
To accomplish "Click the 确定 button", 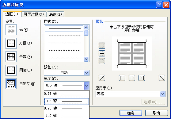I will pos(131,113).
